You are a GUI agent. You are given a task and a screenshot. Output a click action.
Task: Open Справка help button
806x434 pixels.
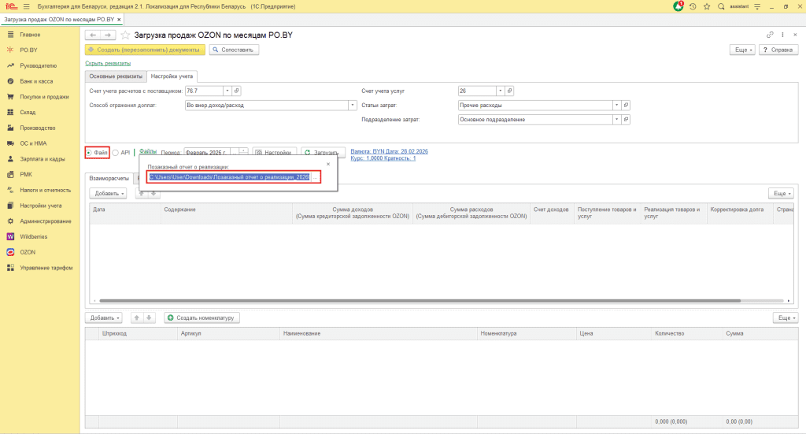pyautogui.click(x=778, y=50)
